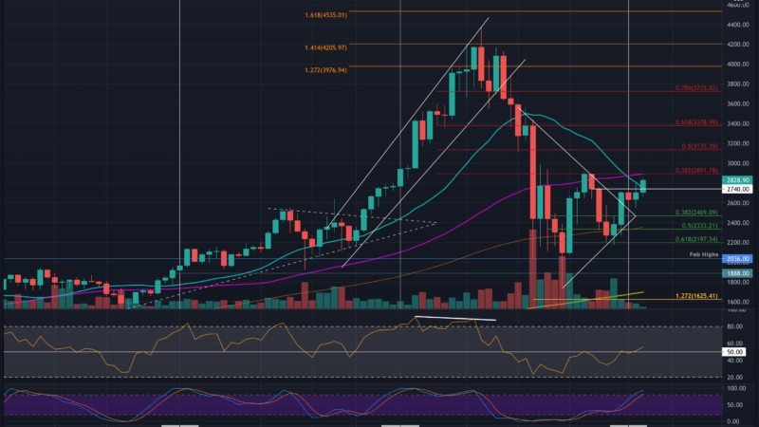Select the 1.618(4535.01) Fibonacci extension label
759x427 pixels.
[325, 15]
